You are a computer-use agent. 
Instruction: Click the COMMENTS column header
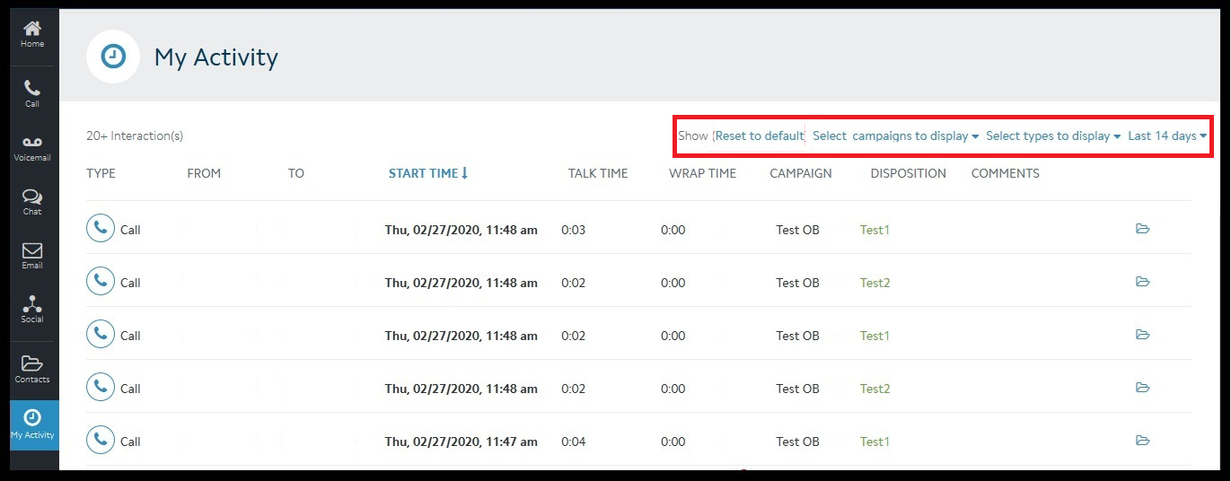(1005, 173)
